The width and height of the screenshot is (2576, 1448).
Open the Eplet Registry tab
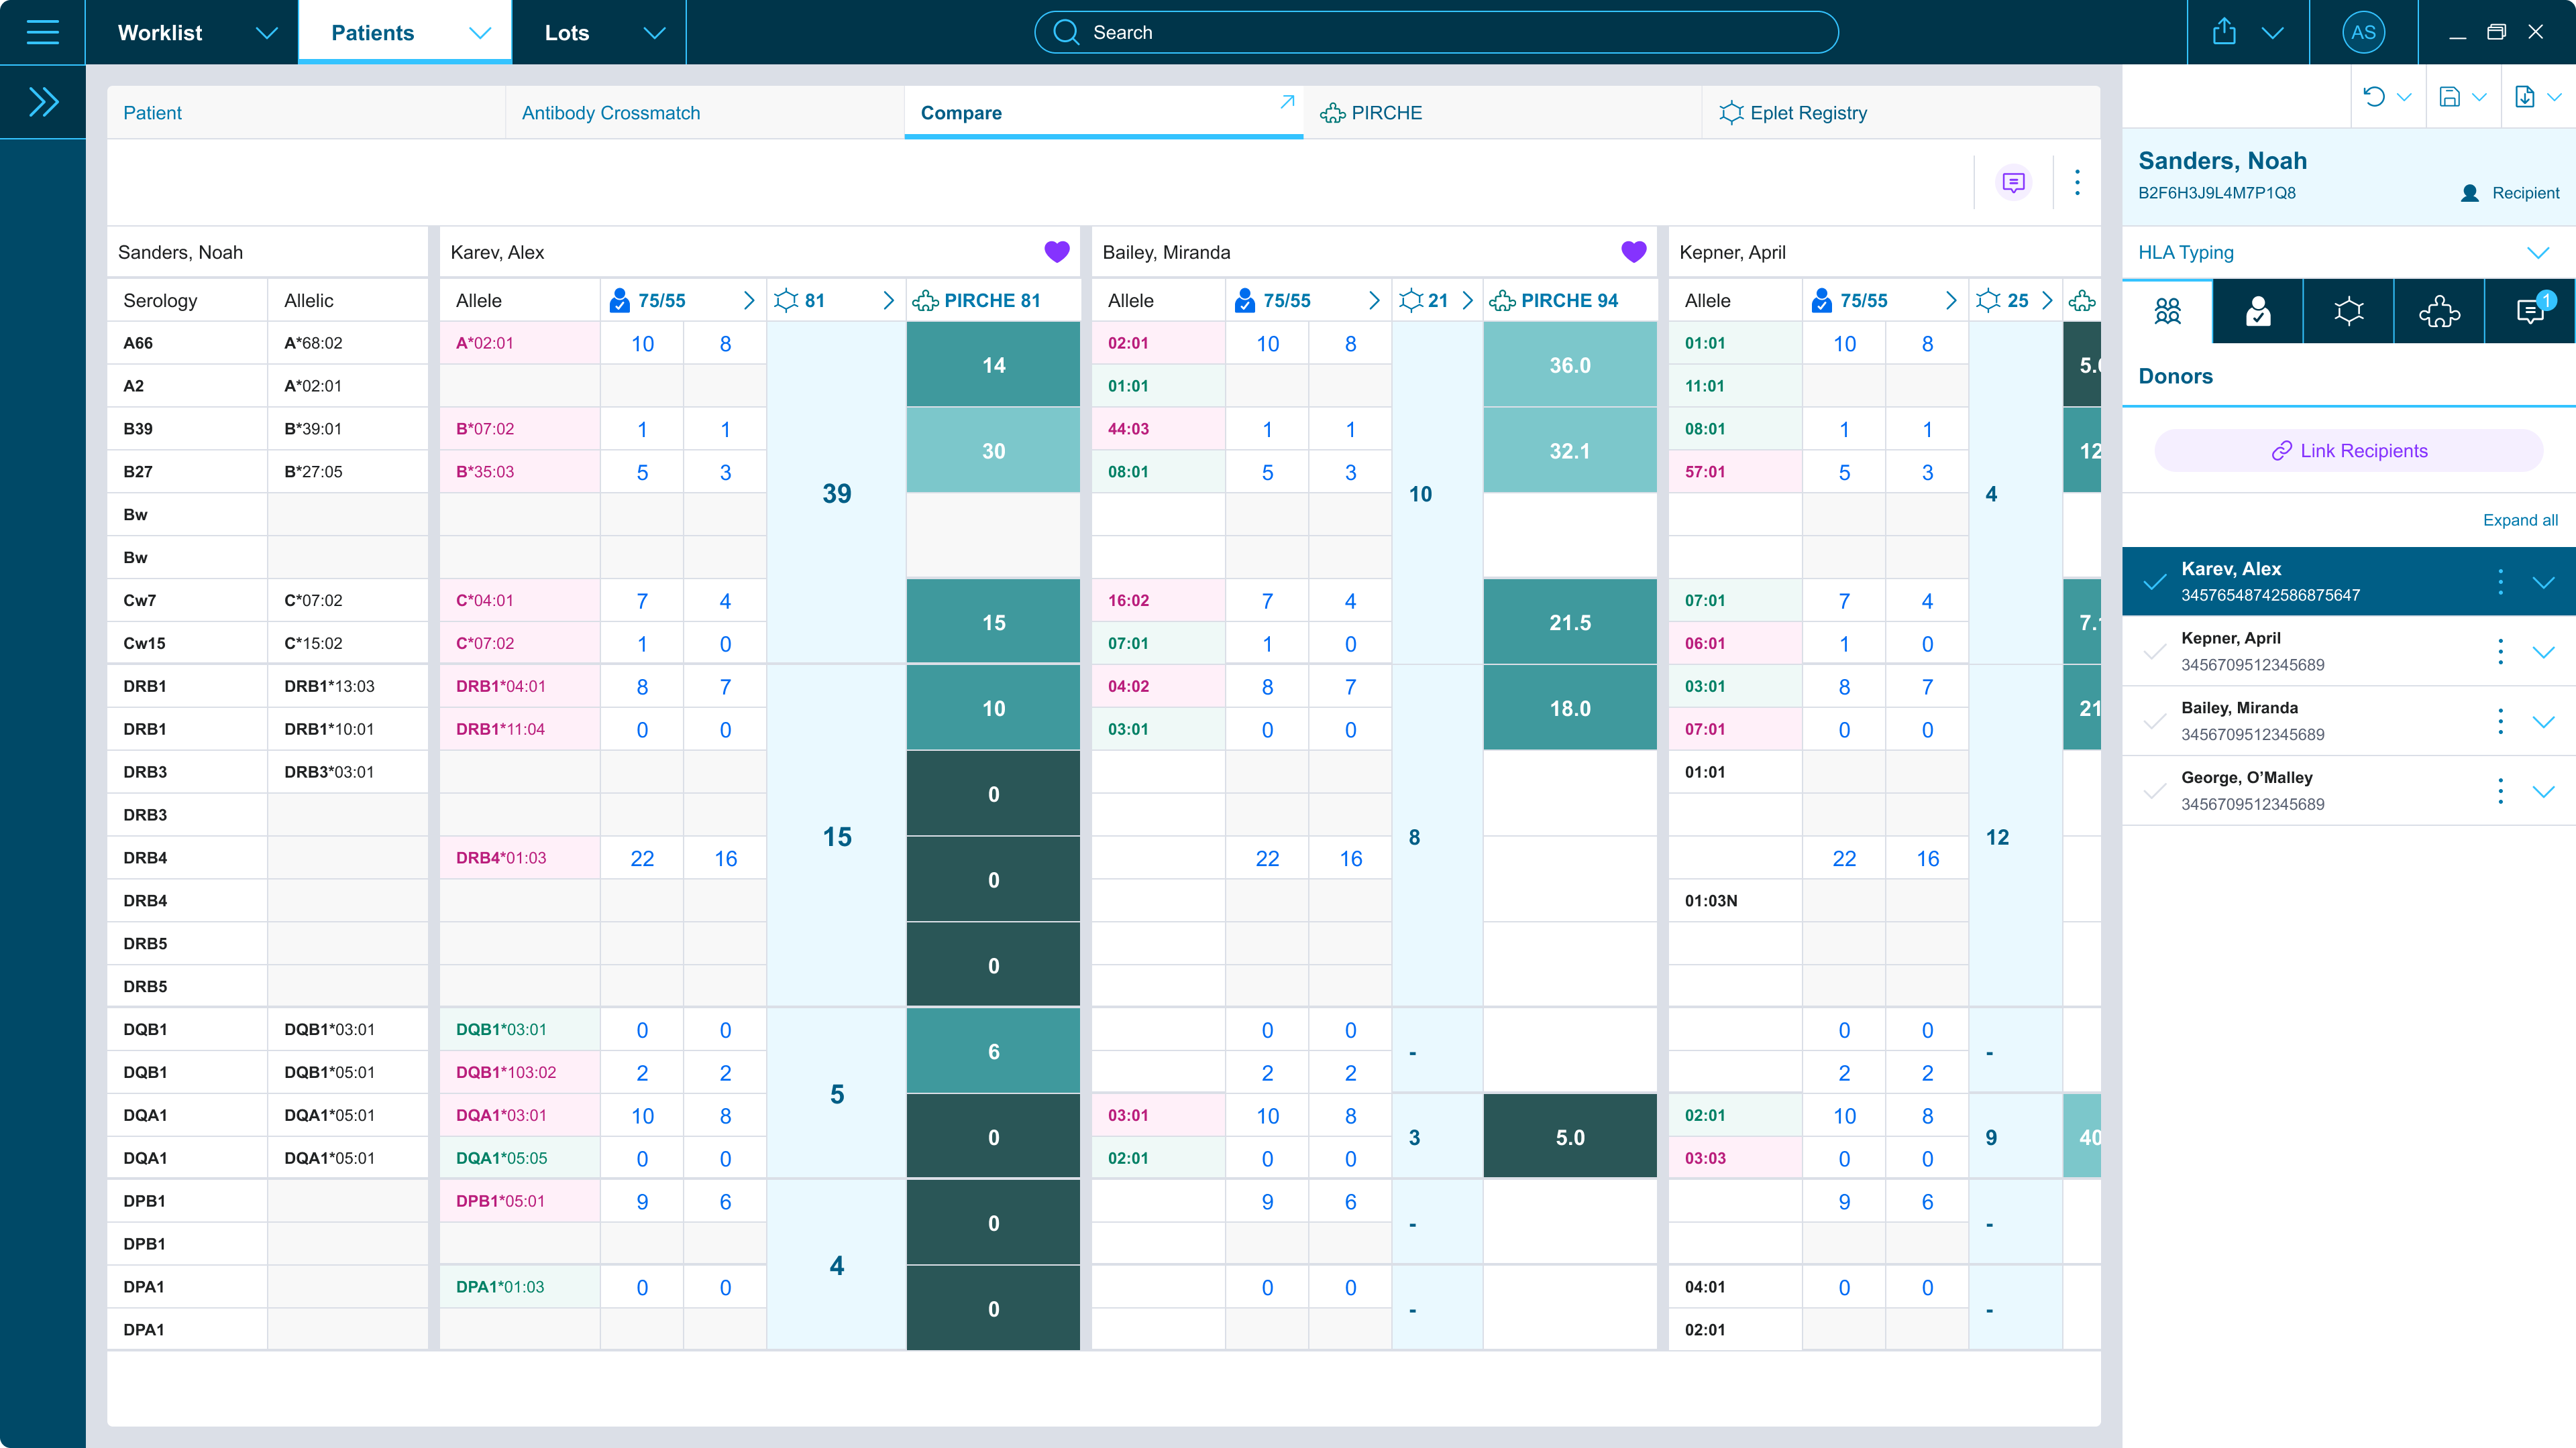pos(1807,113)
